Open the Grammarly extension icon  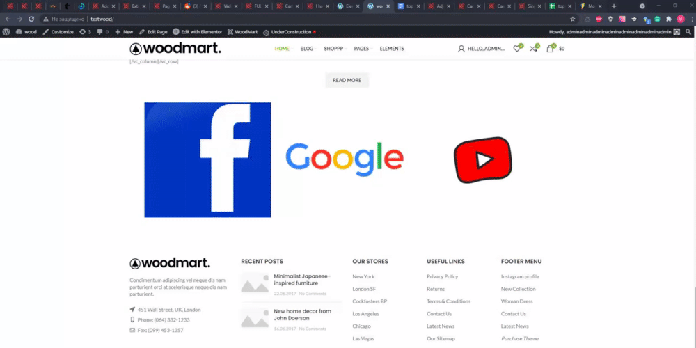(x=658, y=19)
